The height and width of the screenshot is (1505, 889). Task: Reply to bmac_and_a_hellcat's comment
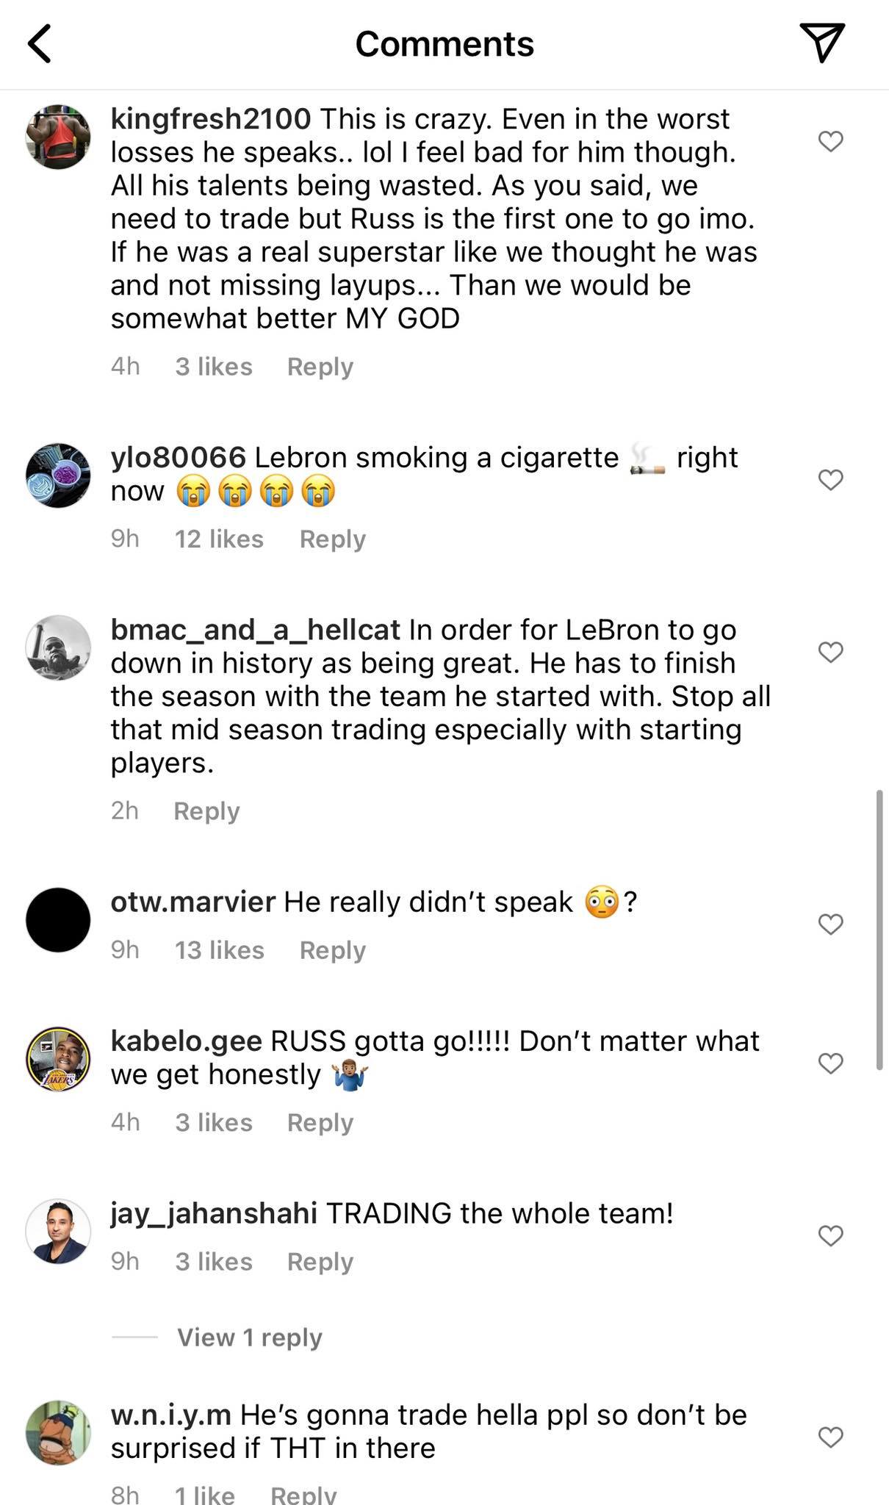(205, 811)
